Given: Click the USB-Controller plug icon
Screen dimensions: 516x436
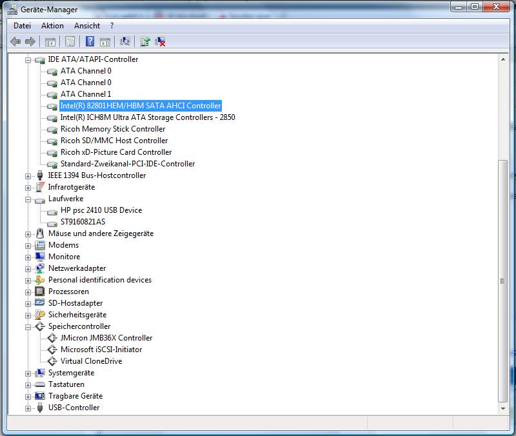Looking at the screenshot, I should coord(40,408).
